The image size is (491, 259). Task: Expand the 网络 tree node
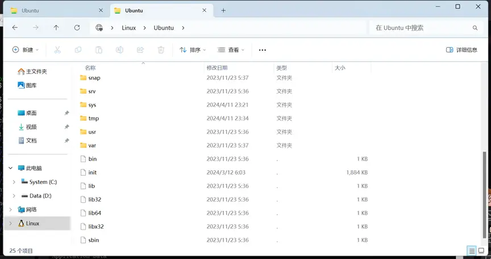click(10, 209)
